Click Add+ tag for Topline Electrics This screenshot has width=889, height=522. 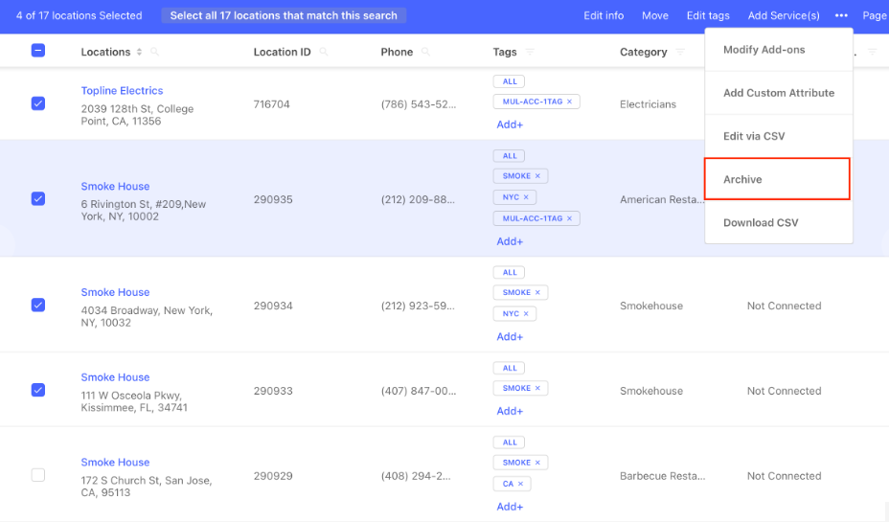point(510,125)
